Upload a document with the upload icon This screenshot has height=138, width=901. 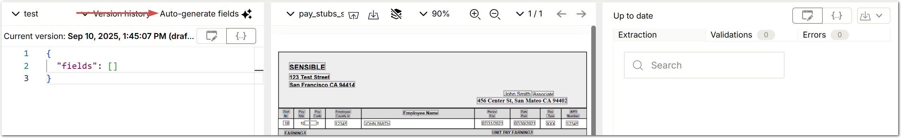(x=354, y=15)
